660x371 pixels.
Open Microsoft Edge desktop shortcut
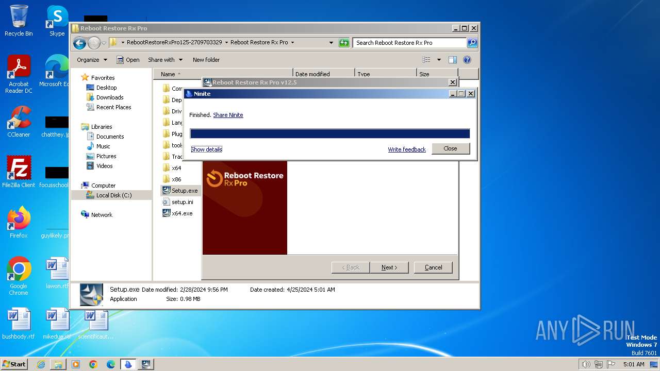pyautogui.click(x=56, y=71)
